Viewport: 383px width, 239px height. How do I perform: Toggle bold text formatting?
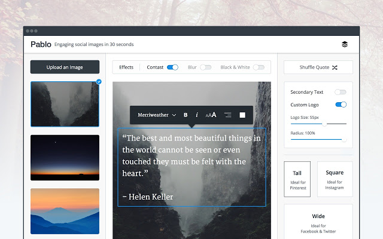click(186, 115)
